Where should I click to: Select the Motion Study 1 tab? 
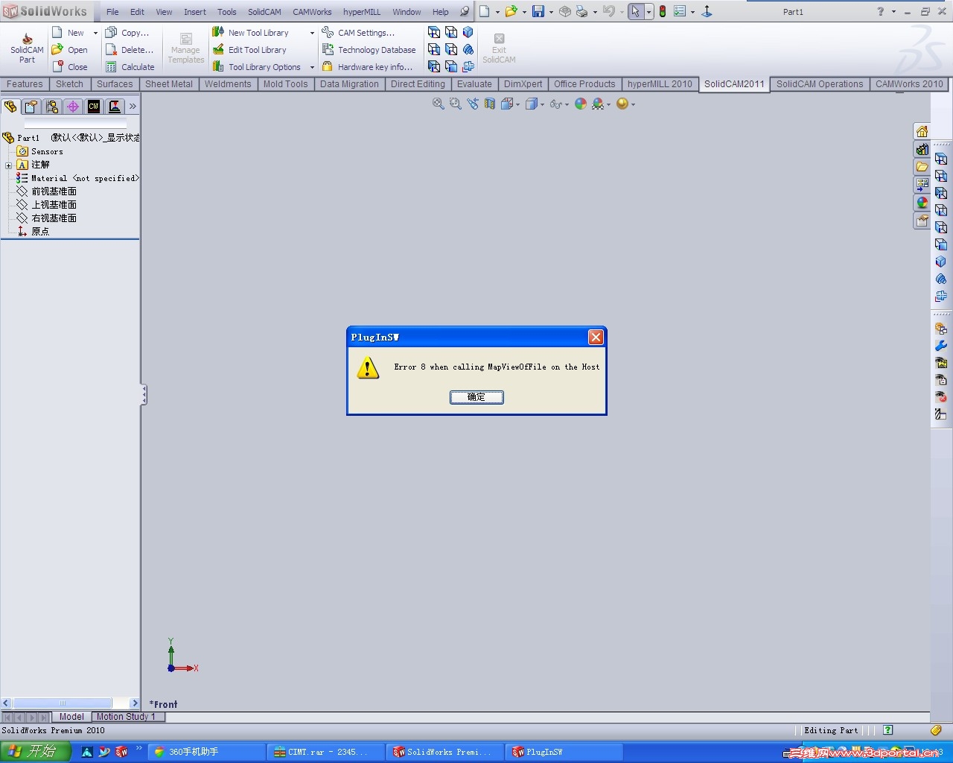(126, 717)
